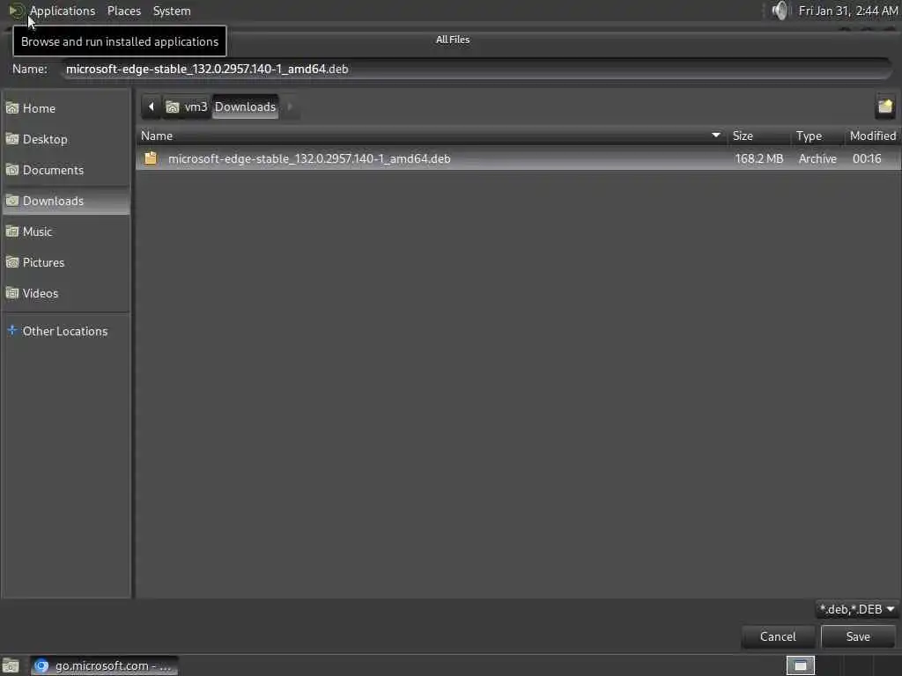
Task: Click the Cancel button
Action: 778,637
